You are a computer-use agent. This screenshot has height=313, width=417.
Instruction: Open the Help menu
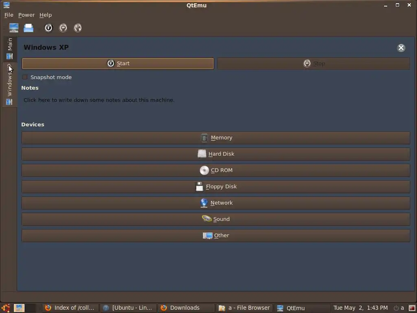click(x=46, y=15)
